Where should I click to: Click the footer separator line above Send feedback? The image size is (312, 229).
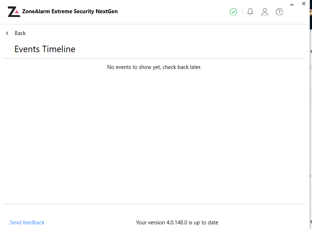[x=154, y=204]
